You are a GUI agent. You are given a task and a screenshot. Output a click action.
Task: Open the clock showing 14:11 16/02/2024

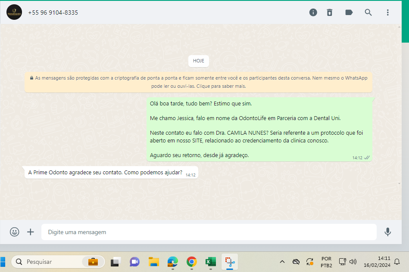pos(377,262)
